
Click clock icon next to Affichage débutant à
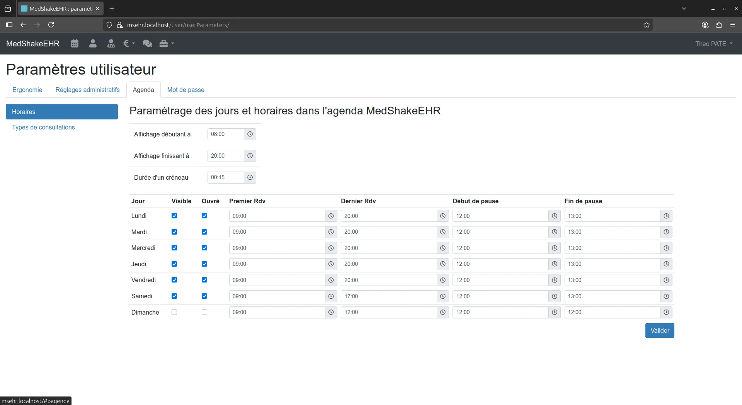[250, 134]
